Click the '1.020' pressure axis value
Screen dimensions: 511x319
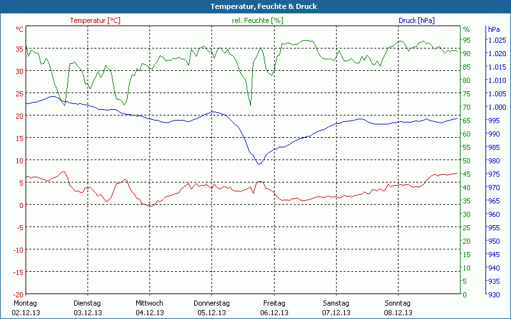[x=498, y=54]
